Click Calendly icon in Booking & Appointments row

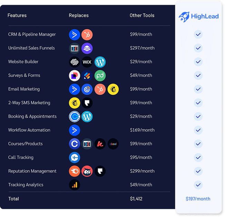click(75, 116)
